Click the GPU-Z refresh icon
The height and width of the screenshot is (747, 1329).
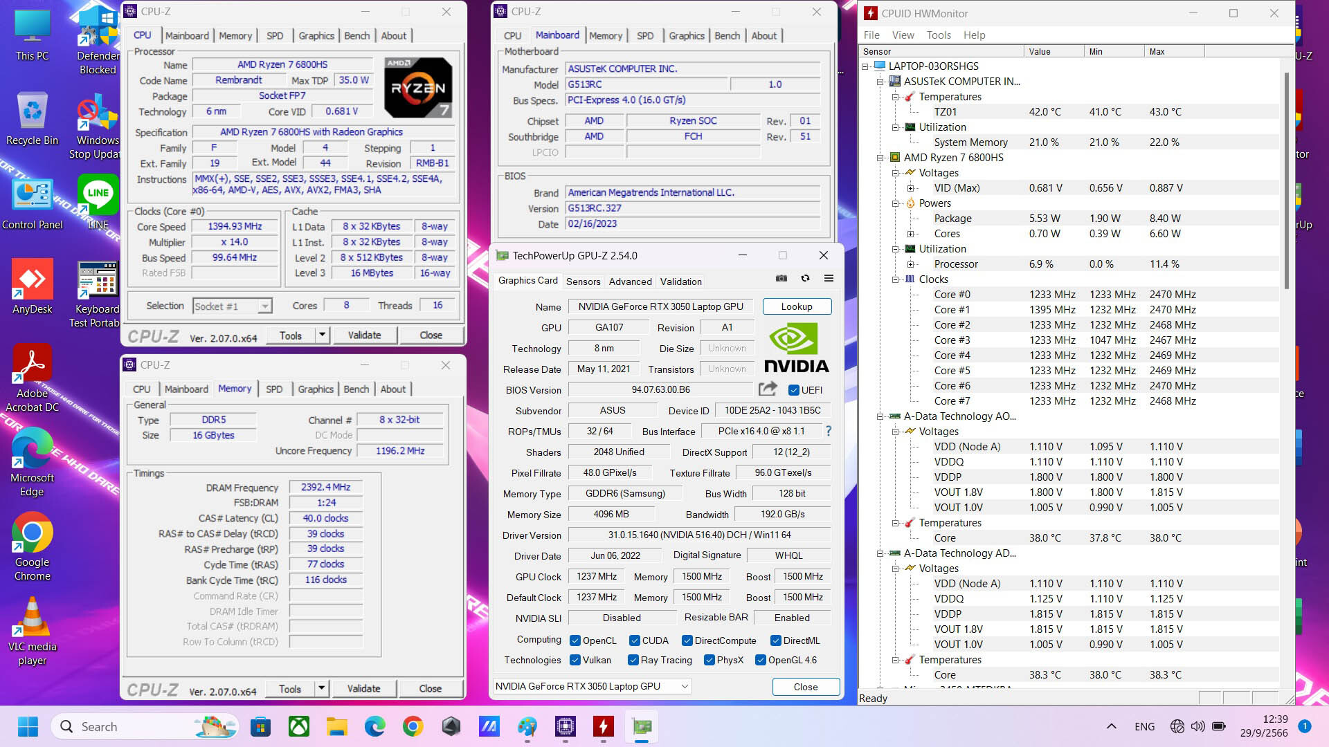pos(805,278)
